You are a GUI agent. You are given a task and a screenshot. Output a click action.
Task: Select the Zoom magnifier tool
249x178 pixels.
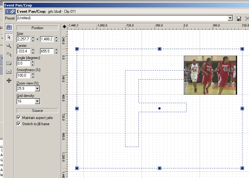(9, 46)
